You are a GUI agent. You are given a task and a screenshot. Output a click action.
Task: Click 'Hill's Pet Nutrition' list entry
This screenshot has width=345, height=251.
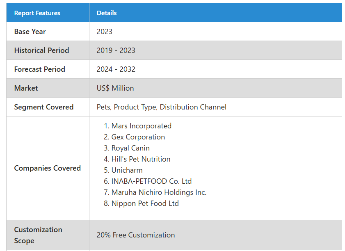click(x=141, y=159)
